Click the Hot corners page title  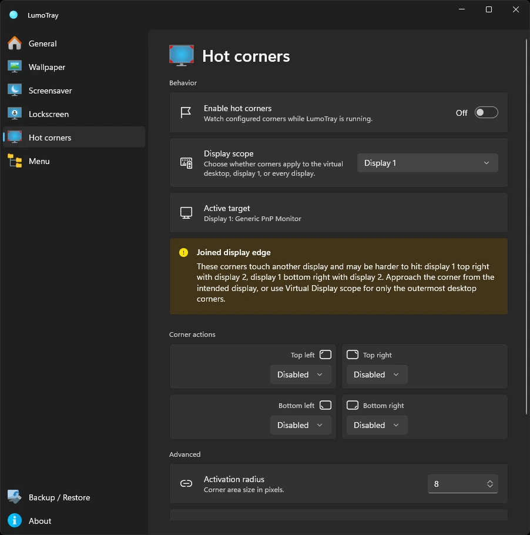coord(246,56)
